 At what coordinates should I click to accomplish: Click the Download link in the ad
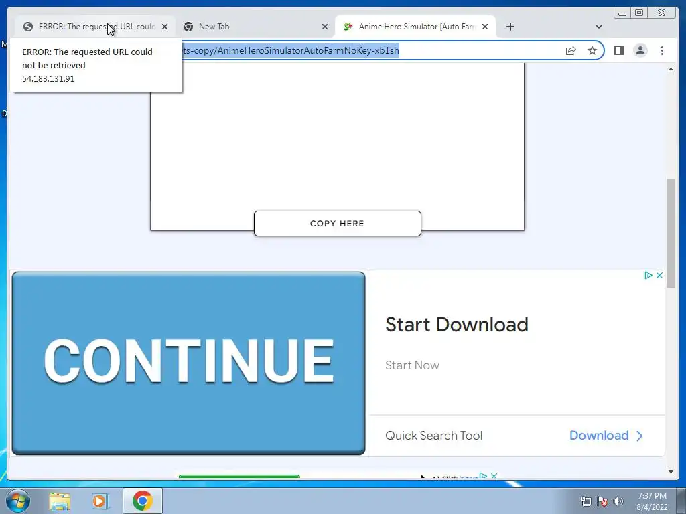click(599, 435)
